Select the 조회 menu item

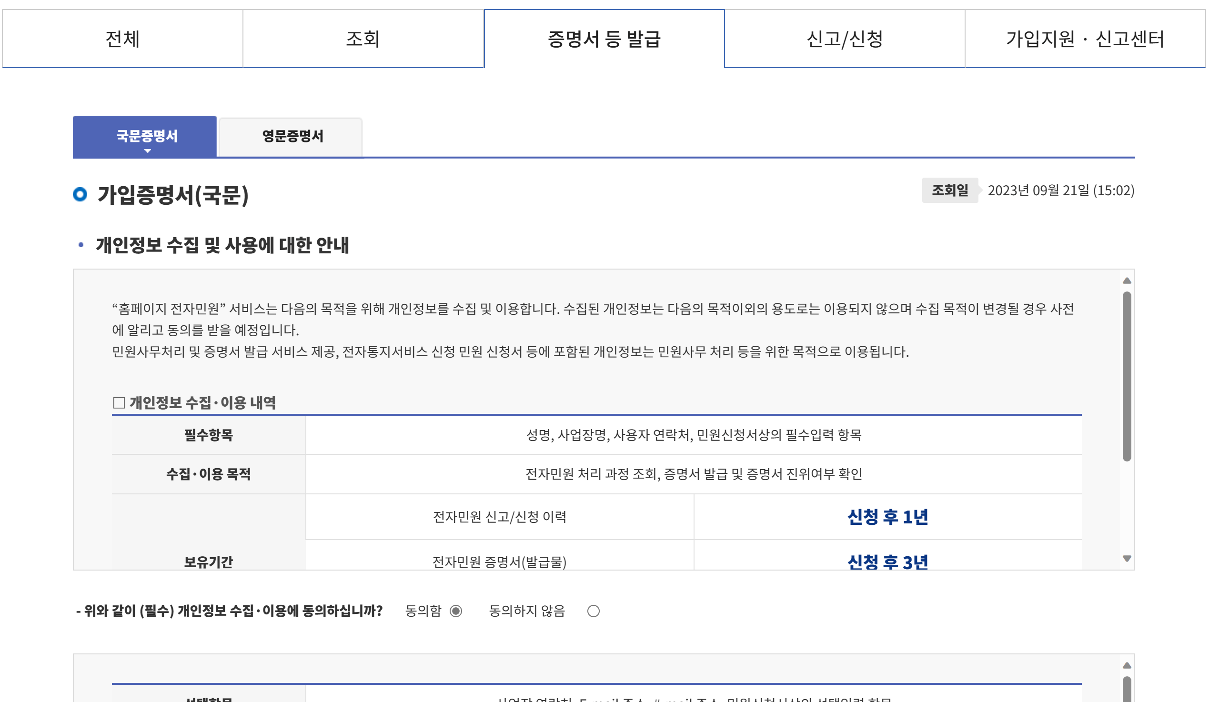click(363, 40)
